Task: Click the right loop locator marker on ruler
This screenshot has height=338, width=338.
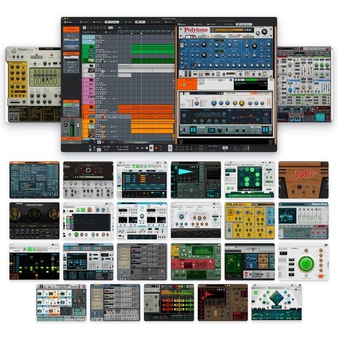Action: 172,33
